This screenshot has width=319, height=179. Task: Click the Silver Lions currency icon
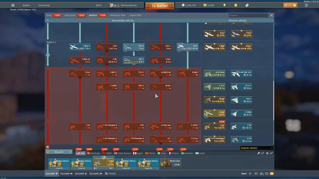point(178,6)
